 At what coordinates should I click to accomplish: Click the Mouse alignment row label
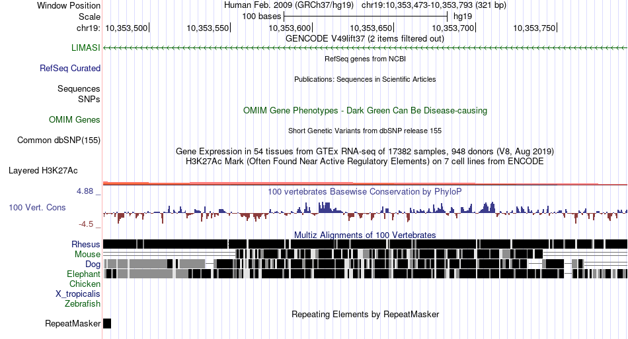click(x=87, y=255)
